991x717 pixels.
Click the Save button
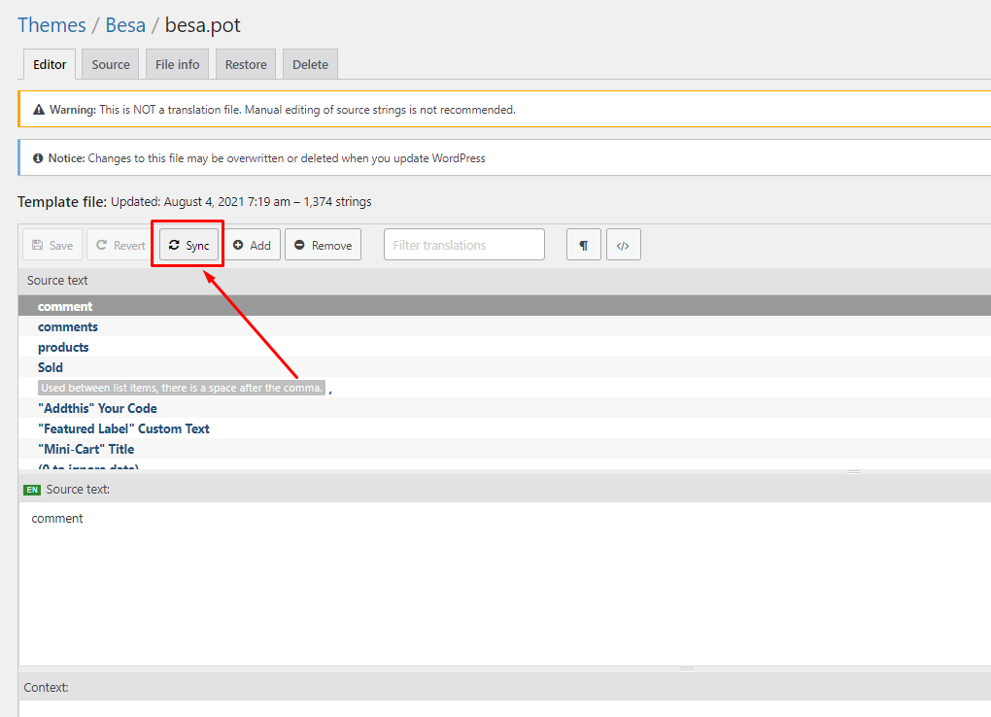pos(52,245)
